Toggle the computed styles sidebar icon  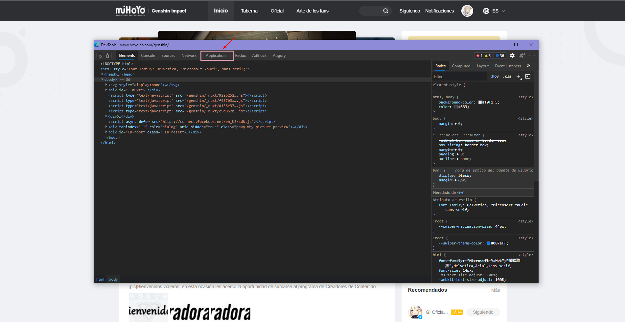(x=528, y=76)
